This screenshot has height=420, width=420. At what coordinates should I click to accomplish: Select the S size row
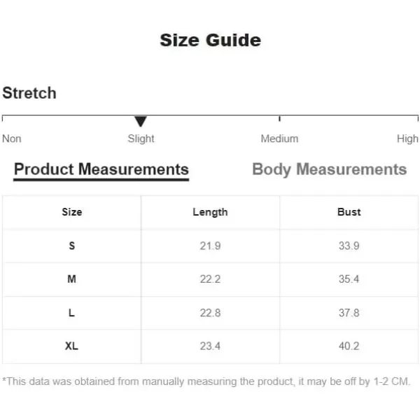(210, 246)
